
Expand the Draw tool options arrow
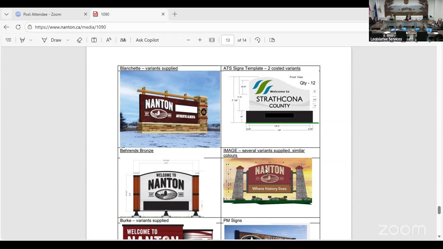tap(68, 40)
